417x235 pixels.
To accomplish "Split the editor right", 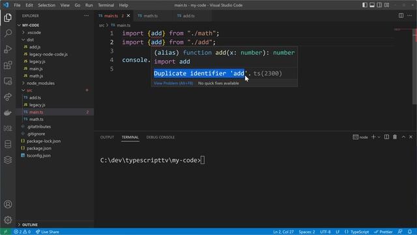I will tap(401, 16).
